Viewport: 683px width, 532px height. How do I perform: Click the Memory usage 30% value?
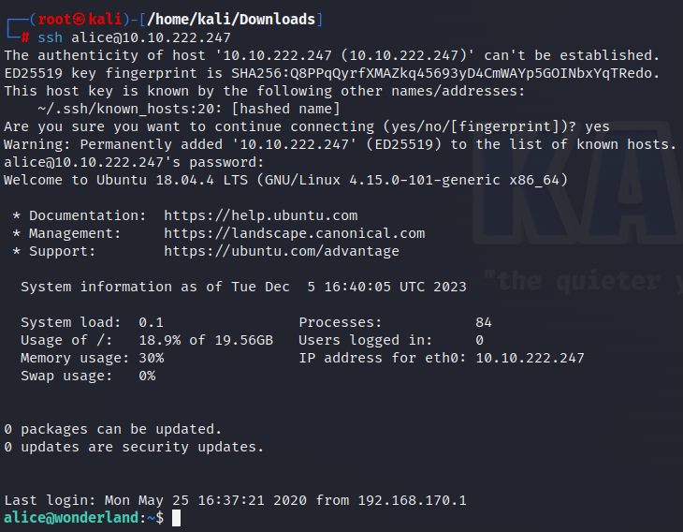(x=151, y=358)
